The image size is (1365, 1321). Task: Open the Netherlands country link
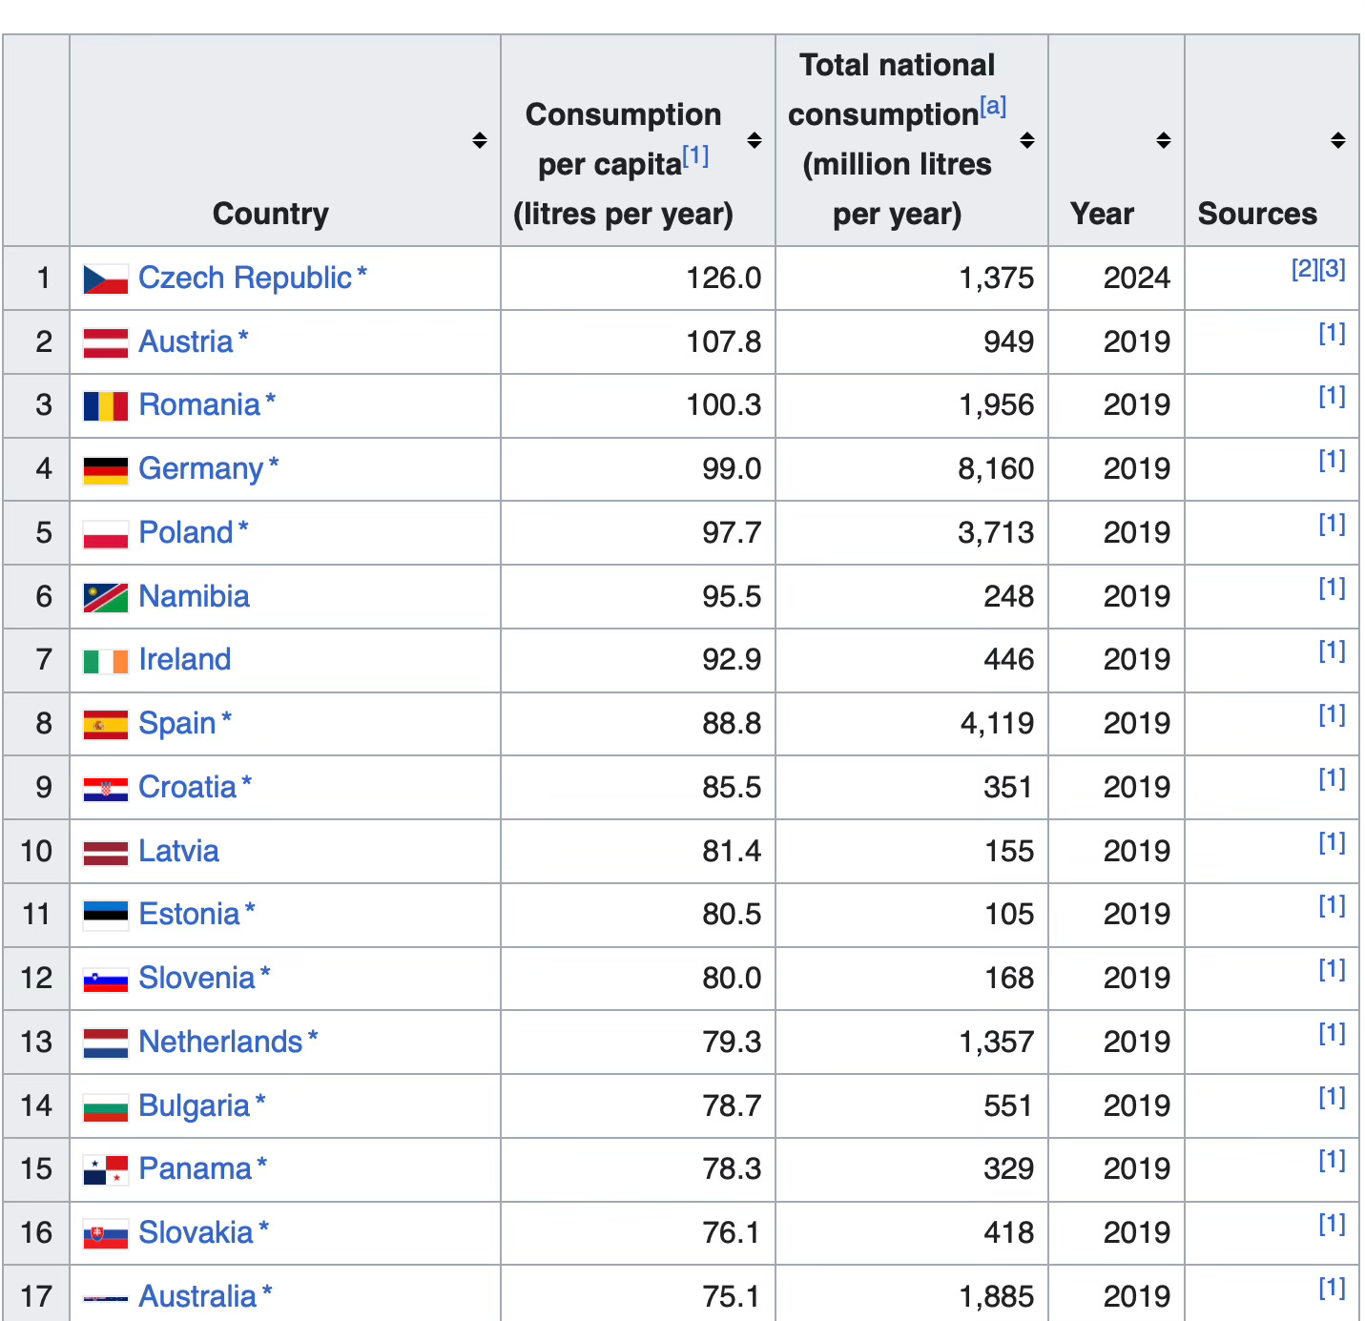tap(220, 1042)
